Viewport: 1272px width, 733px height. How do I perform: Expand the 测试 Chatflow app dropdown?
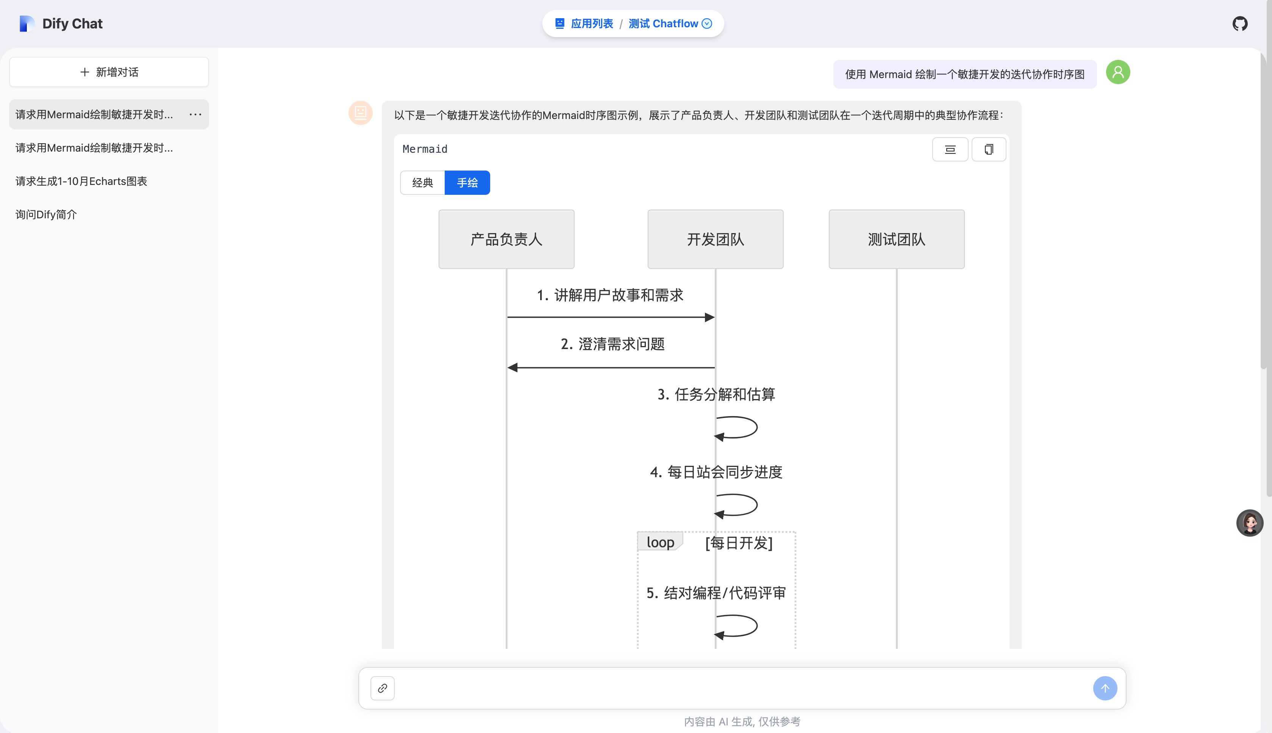click(x=706, y=23)
